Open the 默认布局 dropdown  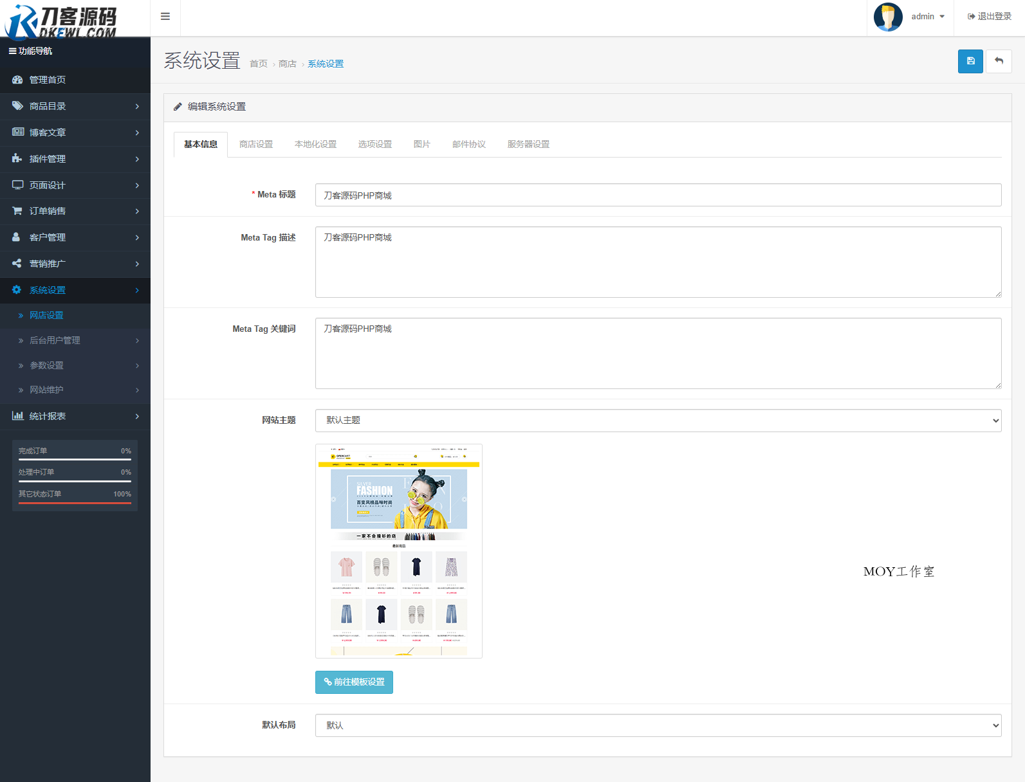tap(658, 725)
